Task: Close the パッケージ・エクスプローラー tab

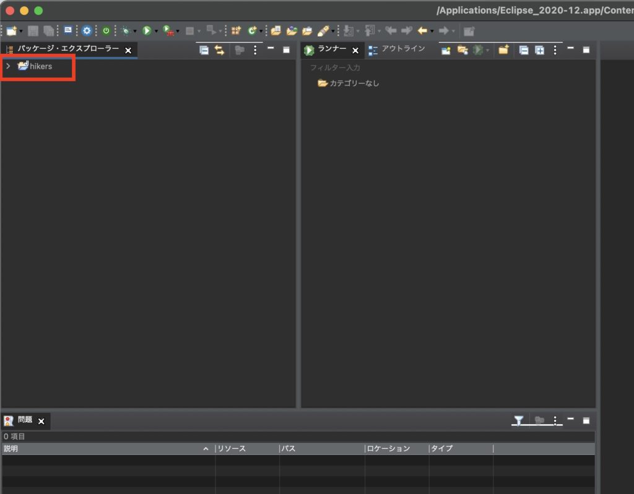Action: point(128,51)
